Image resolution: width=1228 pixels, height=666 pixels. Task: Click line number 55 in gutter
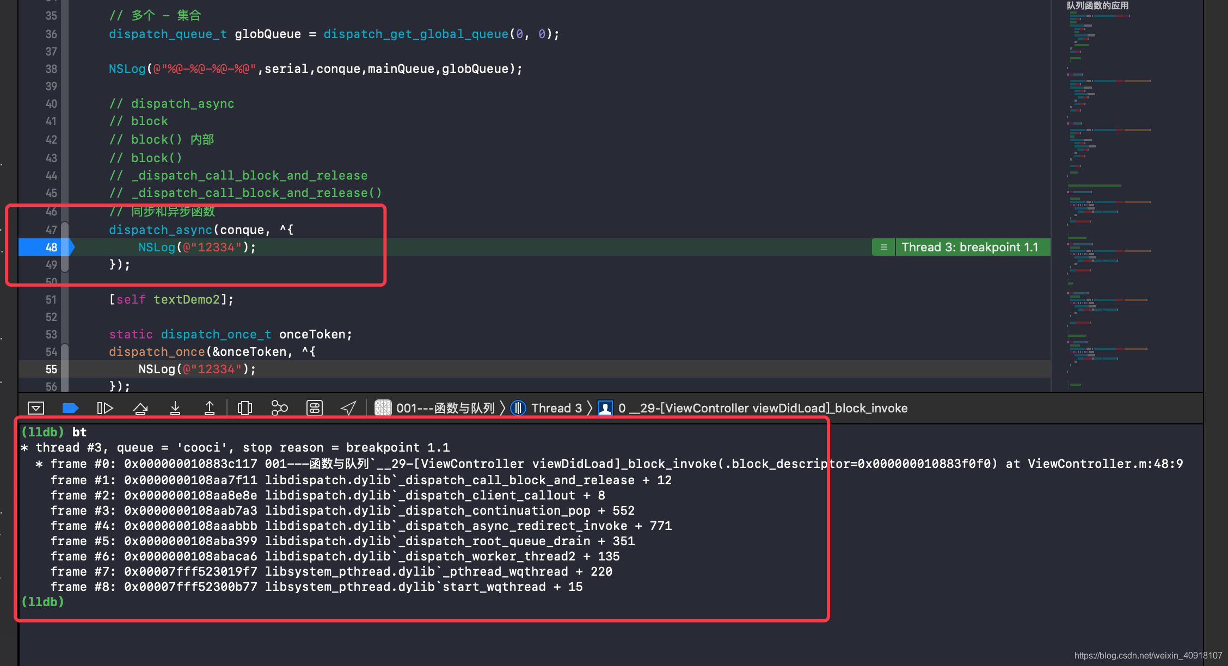(x=51, y=369)
